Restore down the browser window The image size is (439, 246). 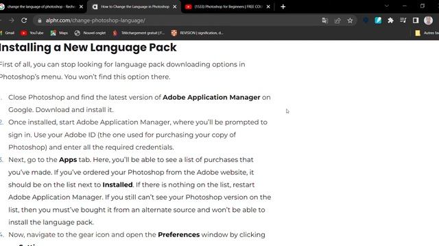[423, 6]
